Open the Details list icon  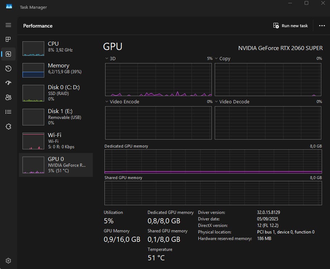tap(8, 112)
